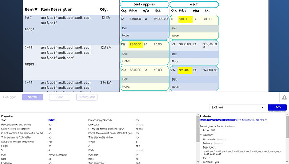Click the '234 EA' quantity cell
289x164 pixels.
(106, 83)
